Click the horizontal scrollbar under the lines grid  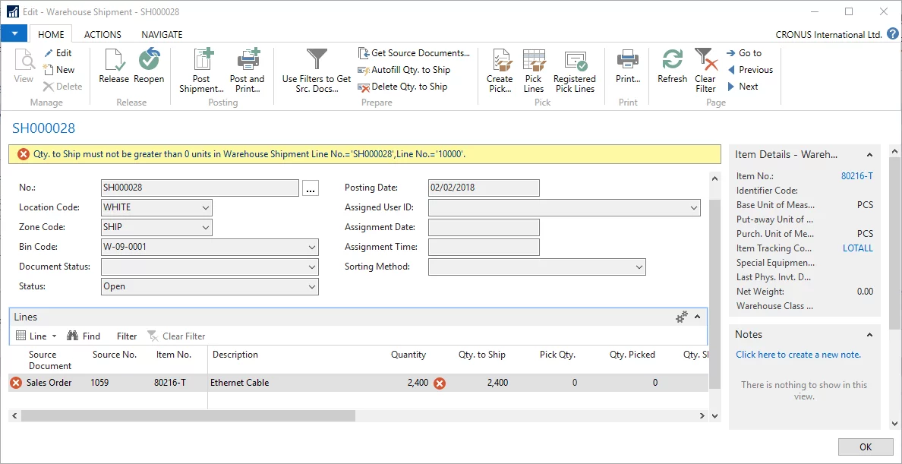pos(188,416)
